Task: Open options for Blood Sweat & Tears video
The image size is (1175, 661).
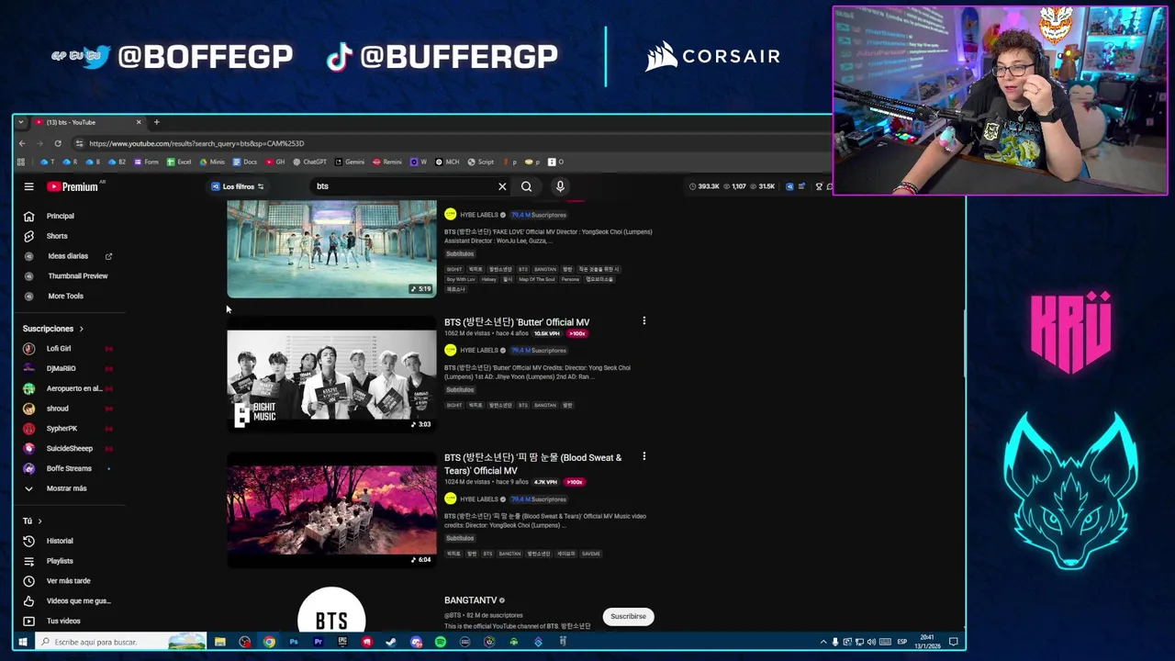Action: (643, 456)
